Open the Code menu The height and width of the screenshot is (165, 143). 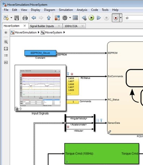coord(95,10)
